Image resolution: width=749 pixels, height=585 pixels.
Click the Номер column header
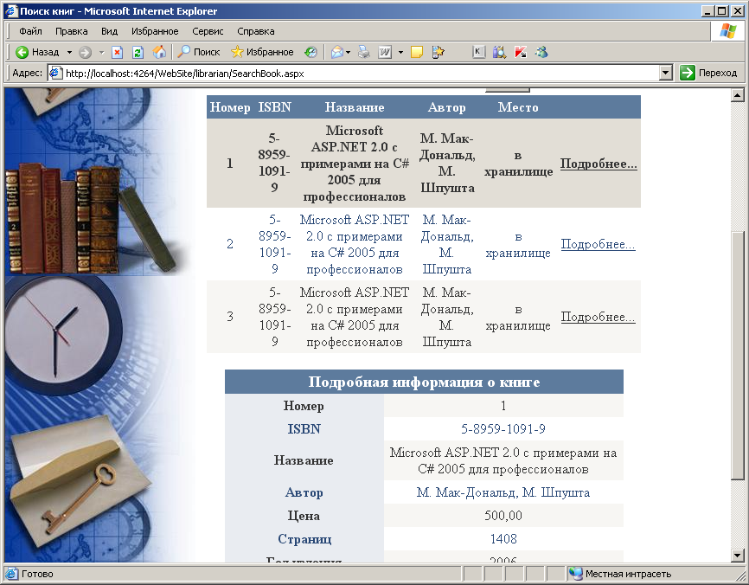pos(230,107)
